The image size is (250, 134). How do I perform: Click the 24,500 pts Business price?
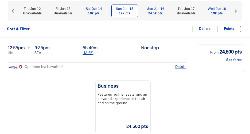(x=137, y=127)
